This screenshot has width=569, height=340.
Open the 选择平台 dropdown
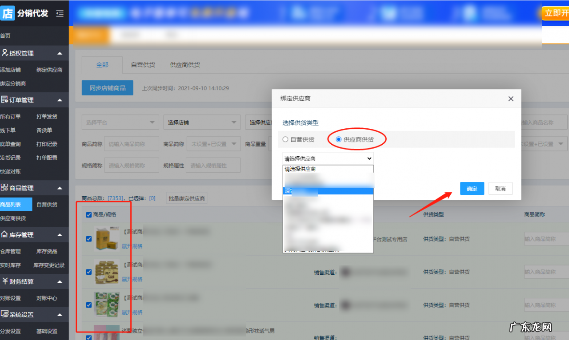click(120, 122)
